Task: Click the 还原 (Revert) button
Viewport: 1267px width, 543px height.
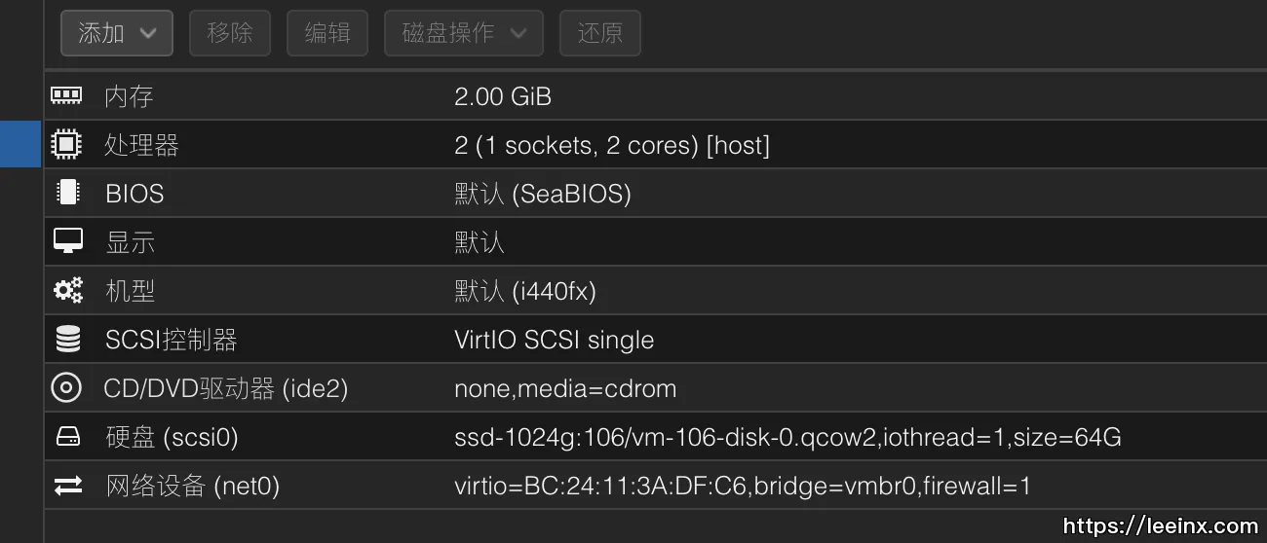Action: [x=599, y=33]
